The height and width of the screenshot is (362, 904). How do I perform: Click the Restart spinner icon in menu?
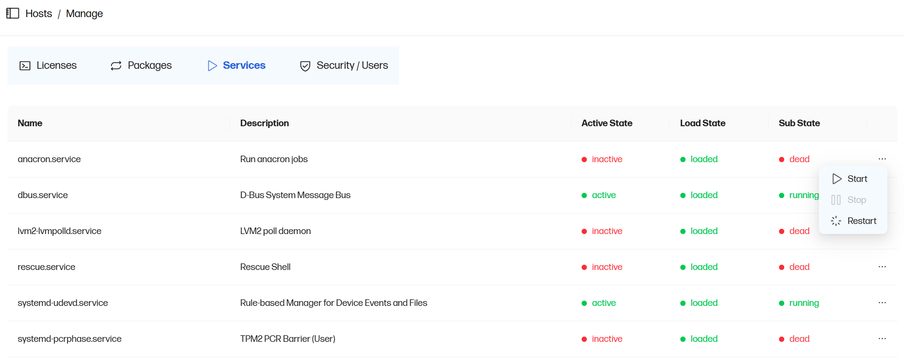[x=836, y=221]
